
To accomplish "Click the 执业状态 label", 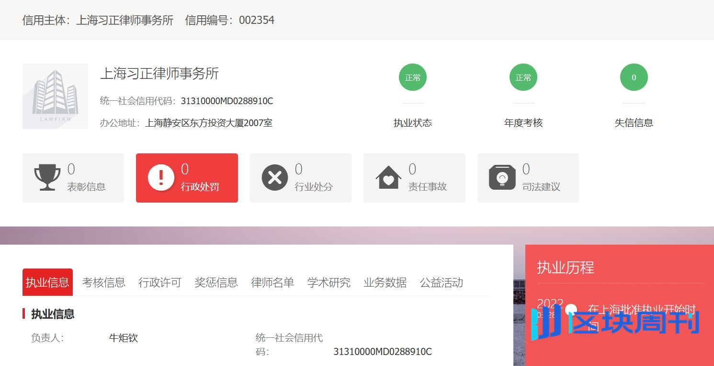I will pos(413,123).
